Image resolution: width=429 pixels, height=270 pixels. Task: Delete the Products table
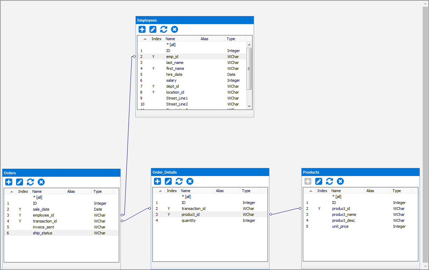pos(340,181)
